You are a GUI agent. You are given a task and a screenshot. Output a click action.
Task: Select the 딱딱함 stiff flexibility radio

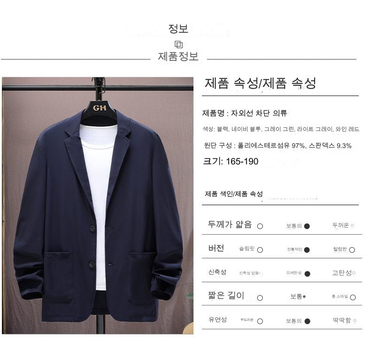pos(355,320)
